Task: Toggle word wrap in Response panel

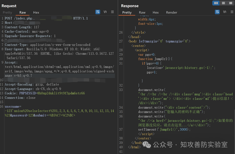Action: pos(217,12)
